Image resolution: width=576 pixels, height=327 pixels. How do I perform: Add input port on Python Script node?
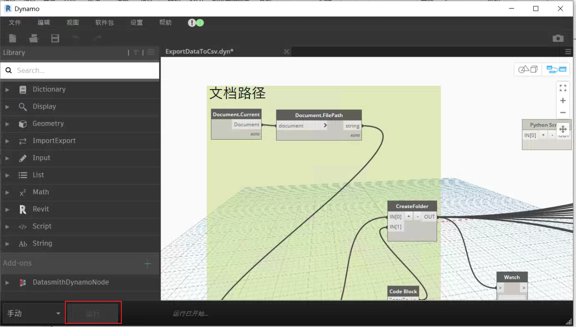(x=543, y=135)
